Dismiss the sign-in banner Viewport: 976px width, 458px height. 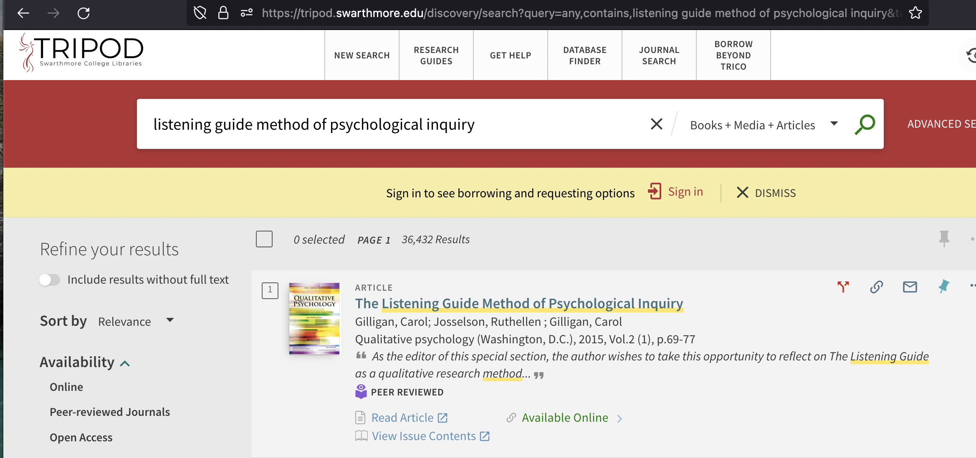[x=766, y=193]
